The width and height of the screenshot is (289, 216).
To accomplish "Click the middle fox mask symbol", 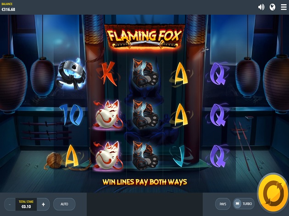I will pyautogui.click(x=108, y=115).
